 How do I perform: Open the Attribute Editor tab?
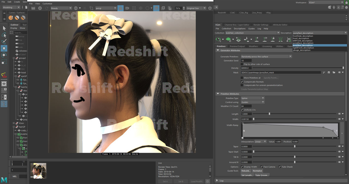click(280, 25)
